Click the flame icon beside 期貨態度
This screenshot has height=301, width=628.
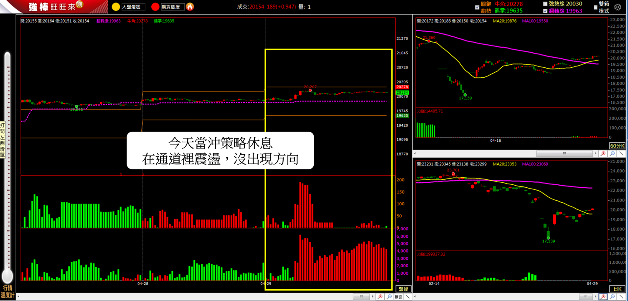pyautogui.click(x=190, y=7)
